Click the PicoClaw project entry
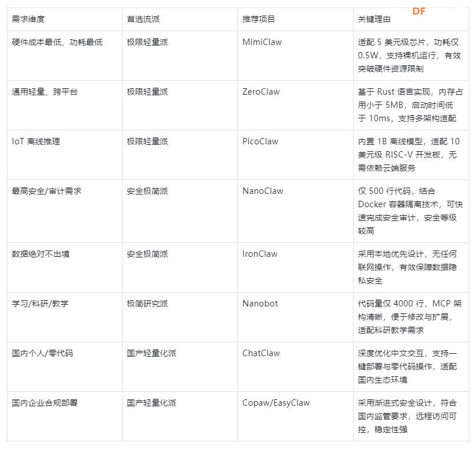This screenshot has width=475, height=449. click(258, 141)
